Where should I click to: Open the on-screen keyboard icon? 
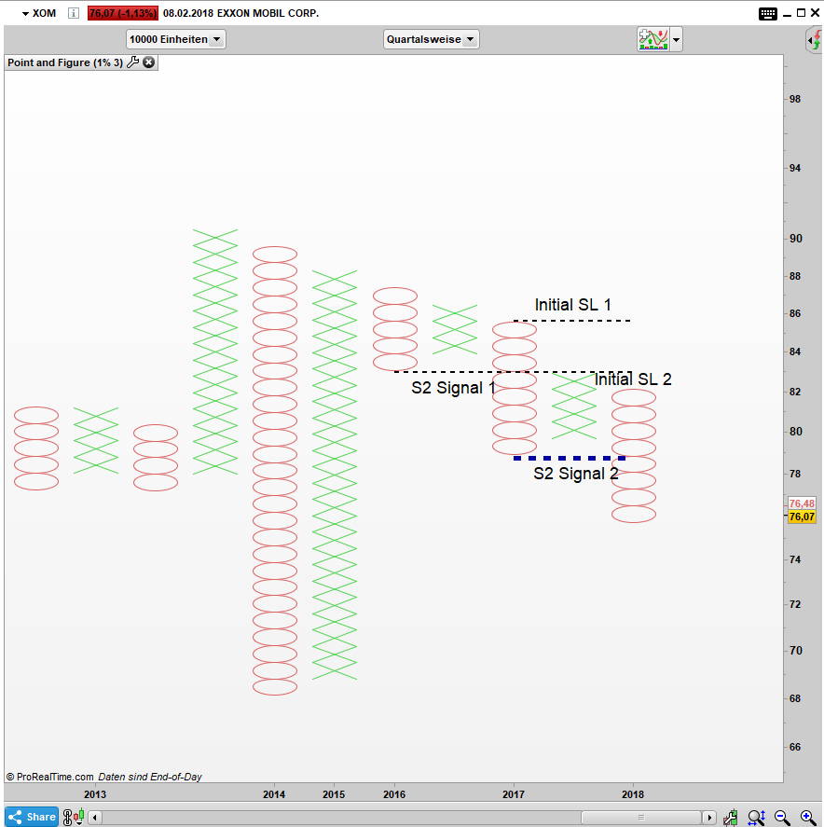pyautogui.click(x=768, y=13)
